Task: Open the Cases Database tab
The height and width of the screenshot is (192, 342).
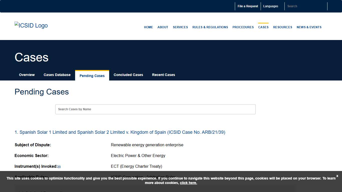Action: tap(57, 75)
